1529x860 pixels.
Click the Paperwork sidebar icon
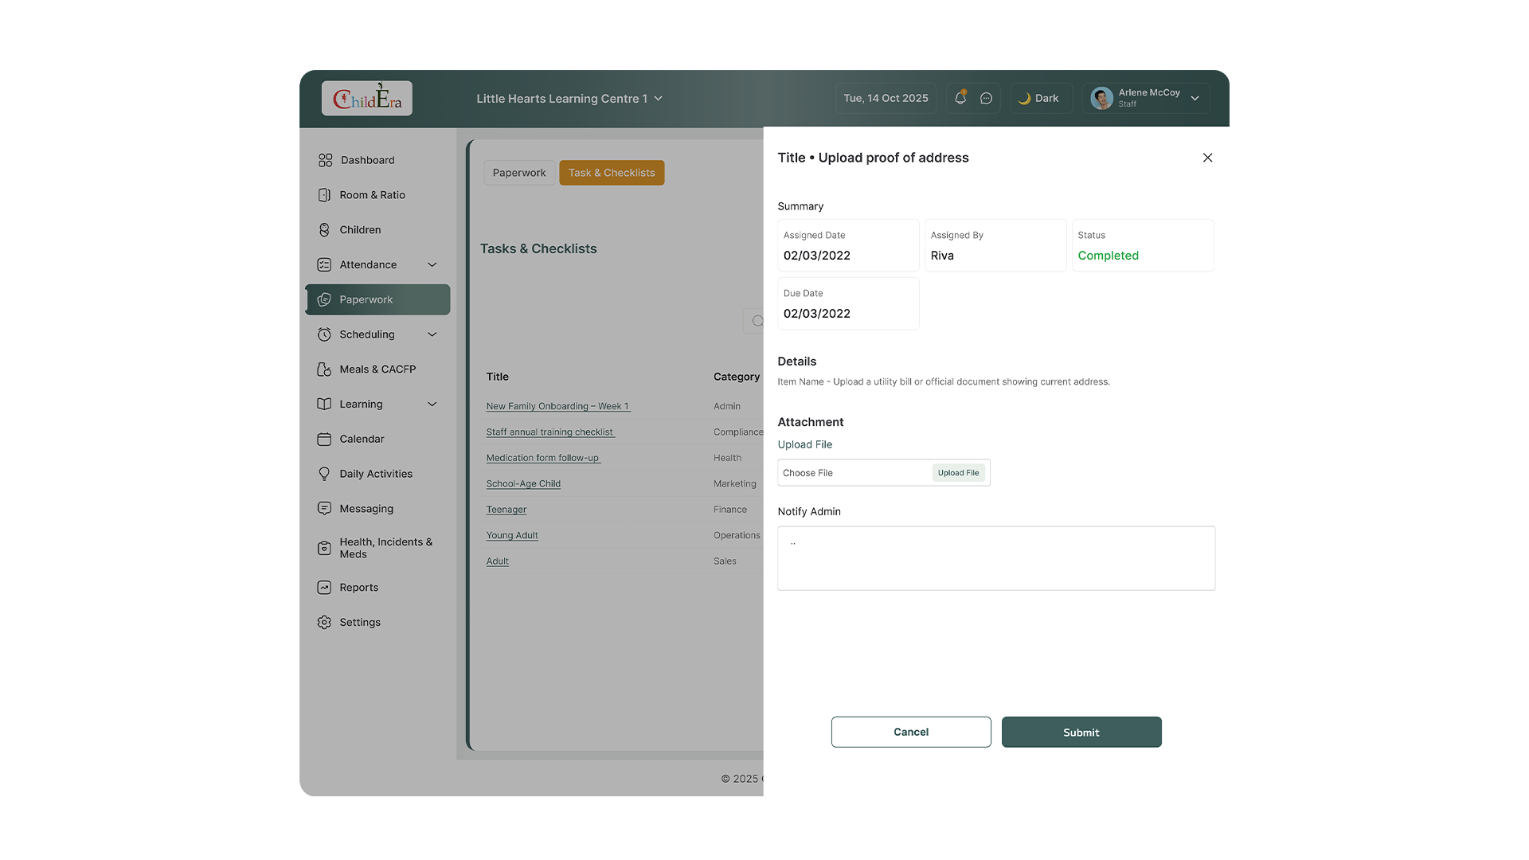(324, 299)
